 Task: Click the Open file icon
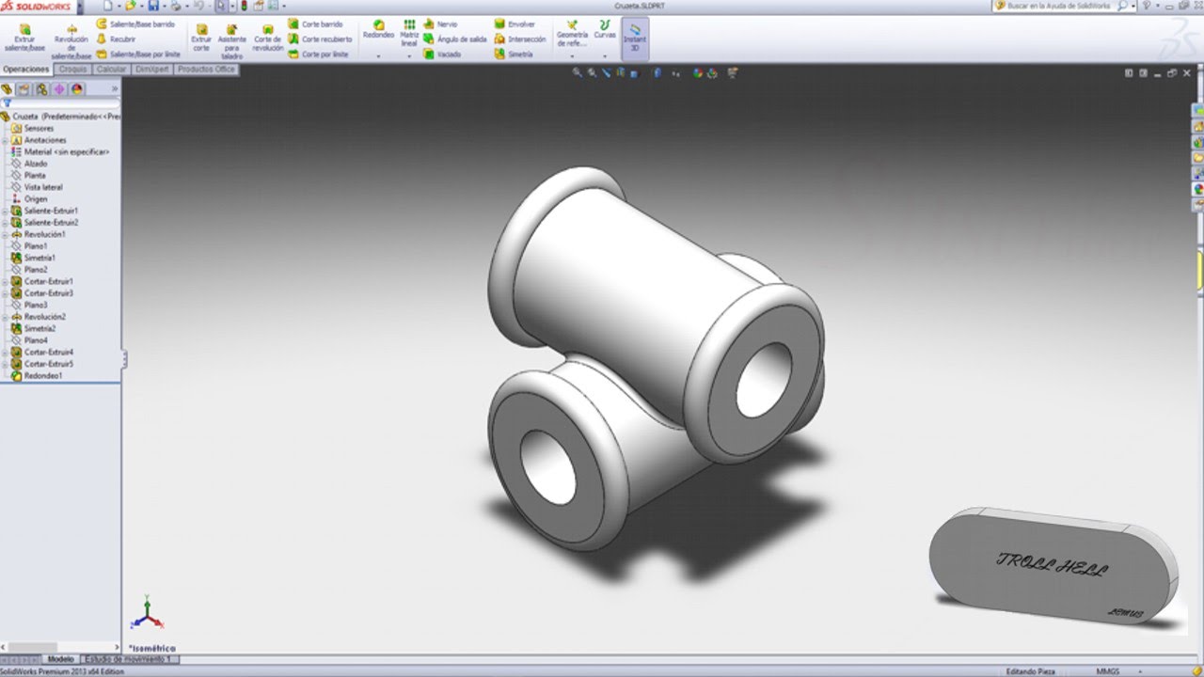132,6
